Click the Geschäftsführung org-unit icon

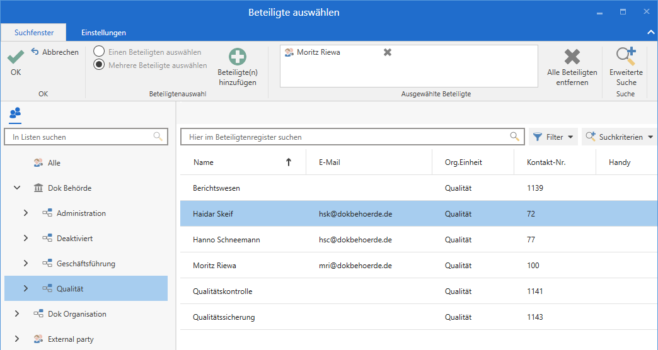pyautogui.click(x=47, y=263)
